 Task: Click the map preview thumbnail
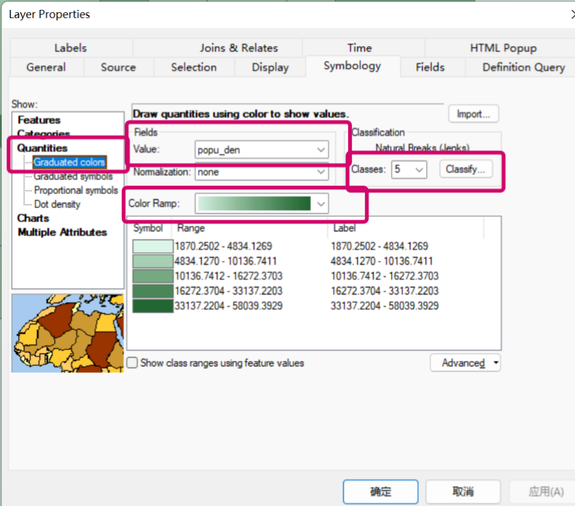point(68,333)
